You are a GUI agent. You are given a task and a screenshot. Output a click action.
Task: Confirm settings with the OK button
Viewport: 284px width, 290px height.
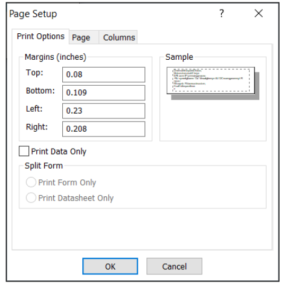point(110,266)
